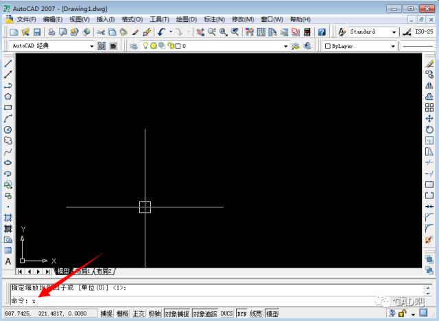Open the Standard text style dropdown

[394, 32]
